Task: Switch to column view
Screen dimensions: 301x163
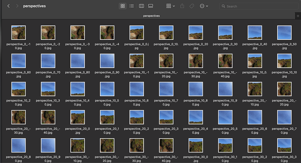Action: (141, 6)
